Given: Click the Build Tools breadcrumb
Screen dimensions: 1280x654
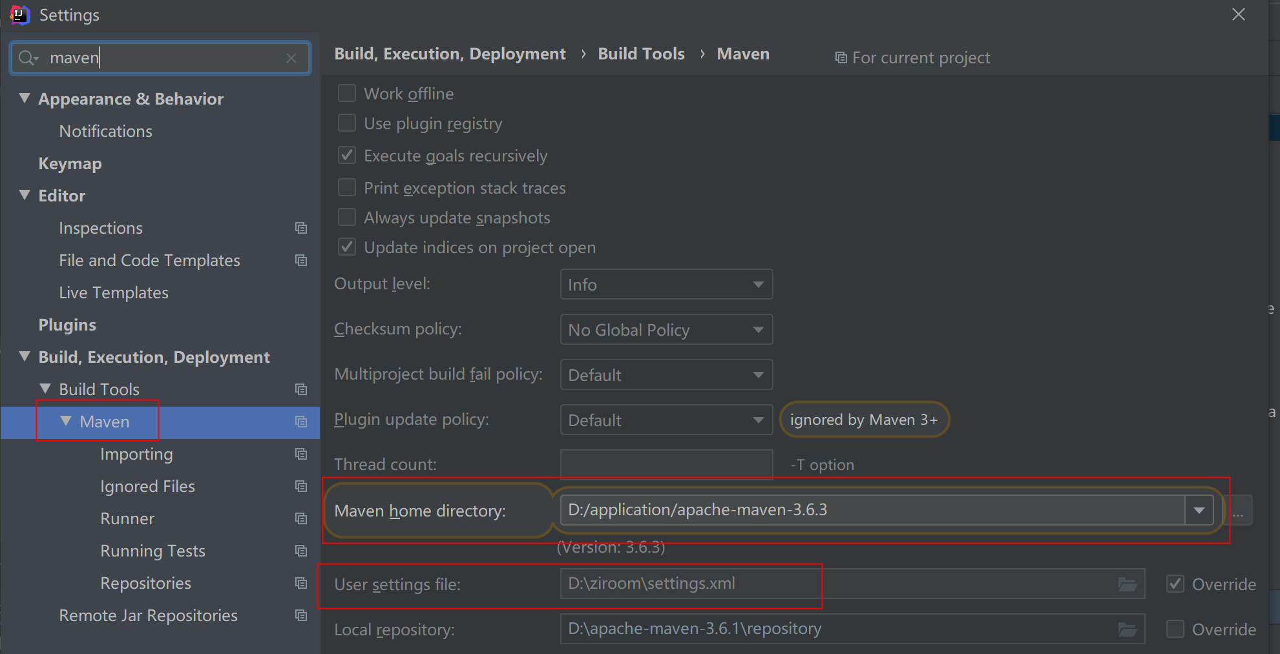Looking at the screenshot, I should (x=641, y=54).
